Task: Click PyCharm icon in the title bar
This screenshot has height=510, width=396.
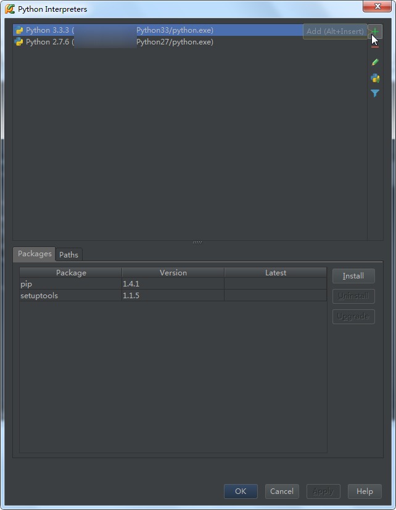Action: click(10, 9)
